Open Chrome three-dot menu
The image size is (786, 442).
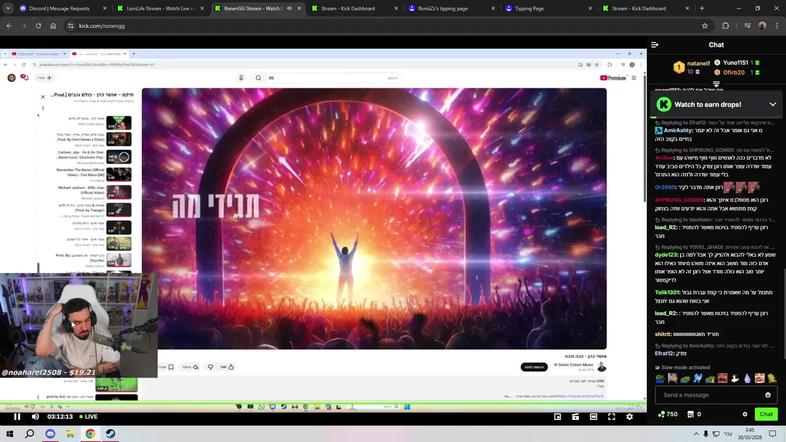point(777,26)
